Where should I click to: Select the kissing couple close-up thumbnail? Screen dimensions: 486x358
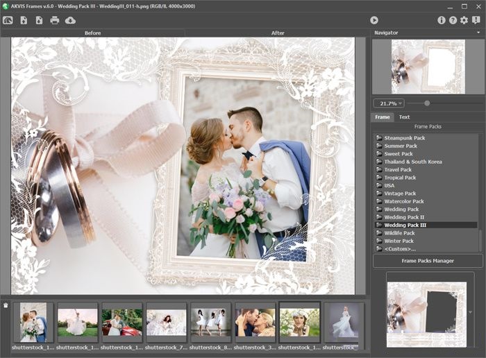click(x=255, y=322)
